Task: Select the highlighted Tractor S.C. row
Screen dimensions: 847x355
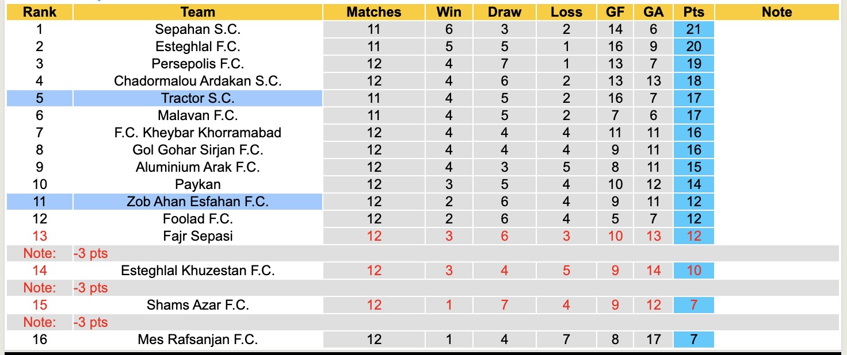Action: [x=197, y=98]
